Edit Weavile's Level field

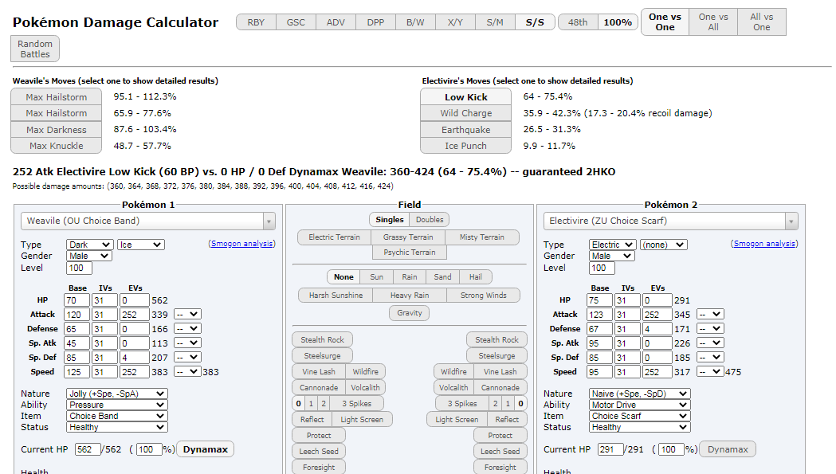79,268
